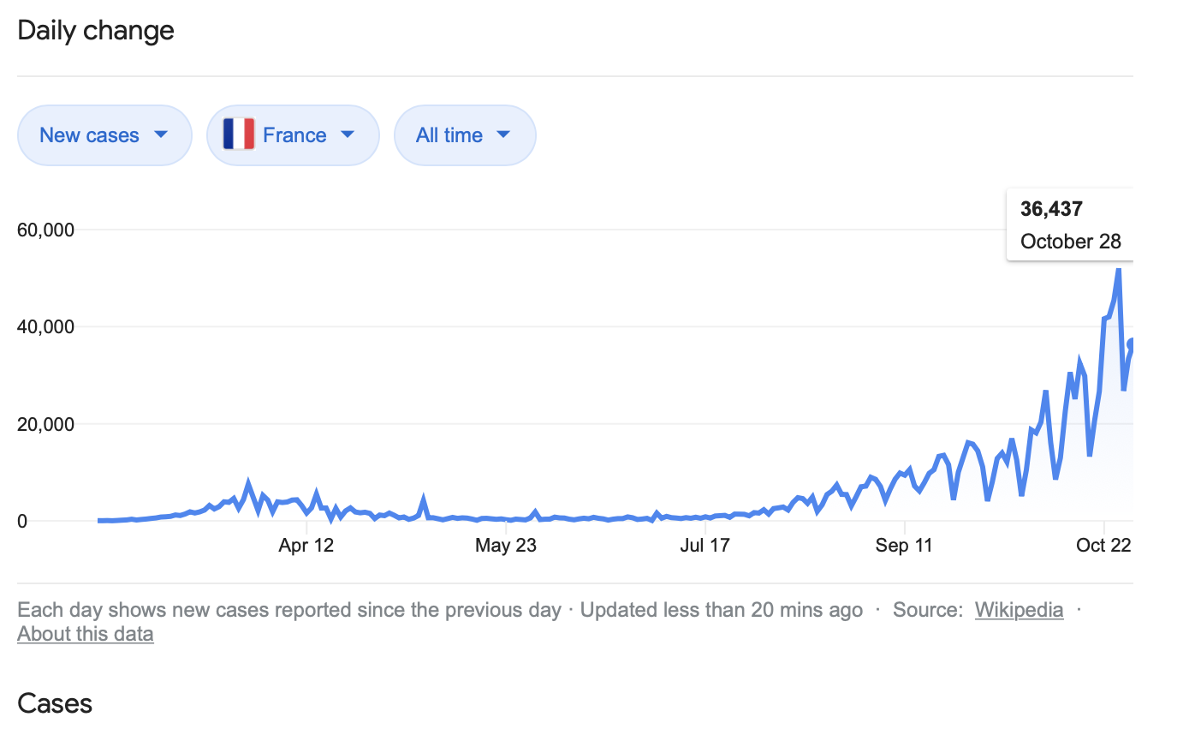Open the New cases dropdown
The height and width of the screenshot is (735, 1195).
point(104,135)
